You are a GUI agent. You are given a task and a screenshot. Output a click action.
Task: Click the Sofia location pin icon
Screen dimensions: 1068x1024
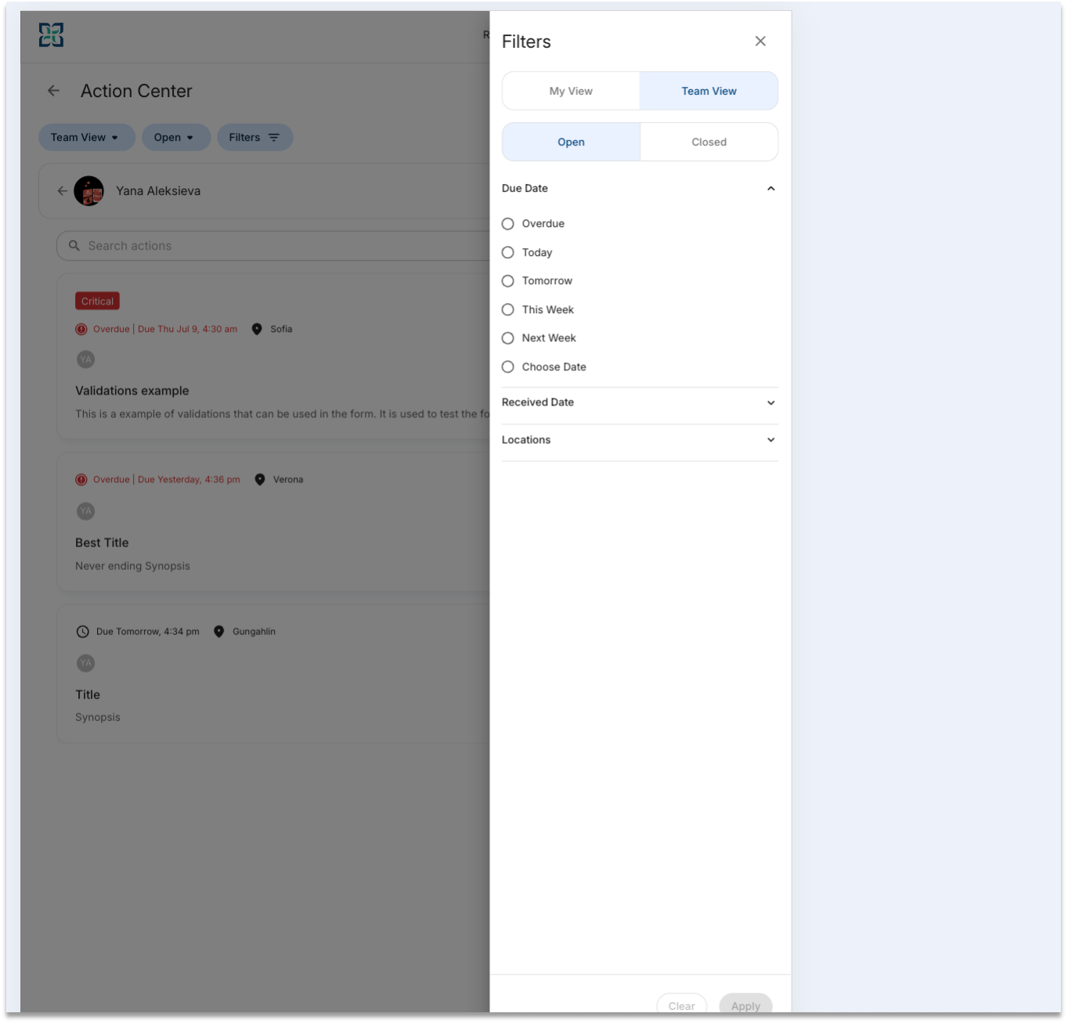[x=257, y=329]
